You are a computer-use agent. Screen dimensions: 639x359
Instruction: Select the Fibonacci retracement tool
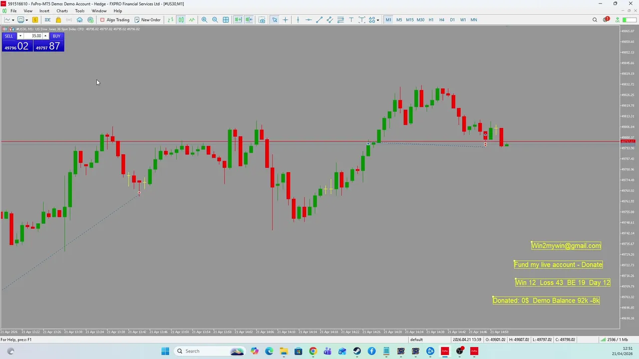[340, 20]
